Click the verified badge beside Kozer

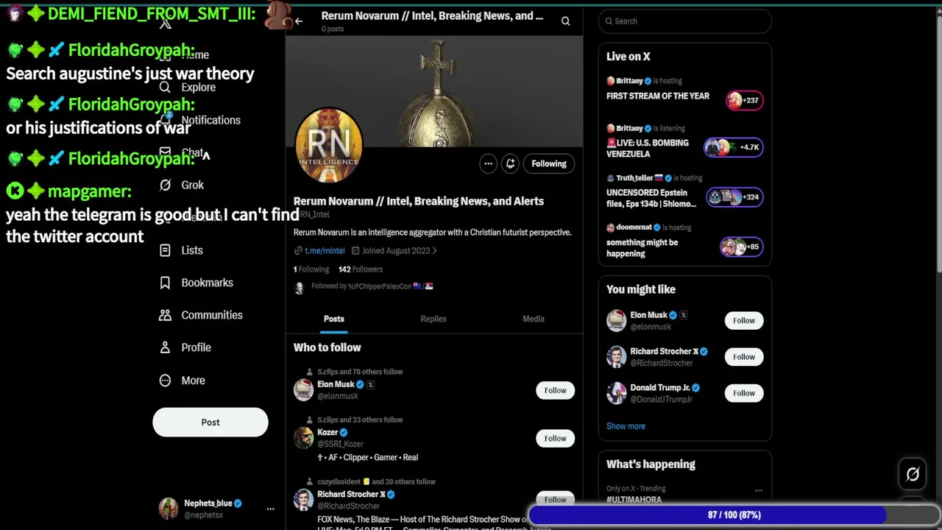coord(344,432)
